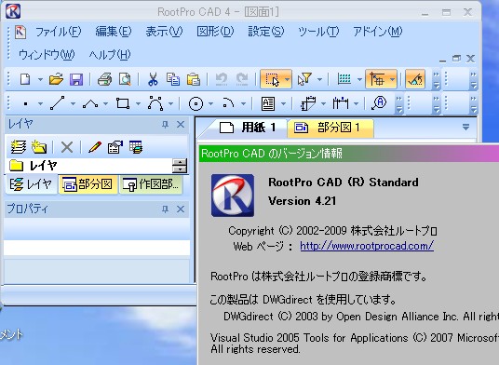Delete layer with X icon
Screen dimensions: 499x365
coord(67,147)
